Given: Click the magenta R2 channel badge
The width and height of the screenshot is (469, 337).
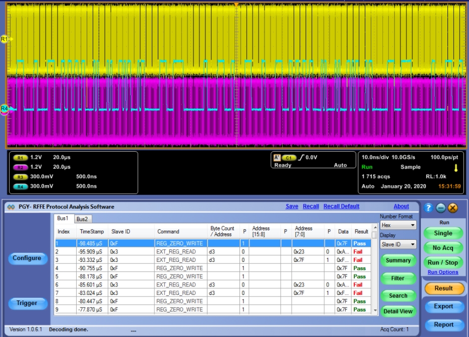Looking at the screenshot, I should pos(21,167).
